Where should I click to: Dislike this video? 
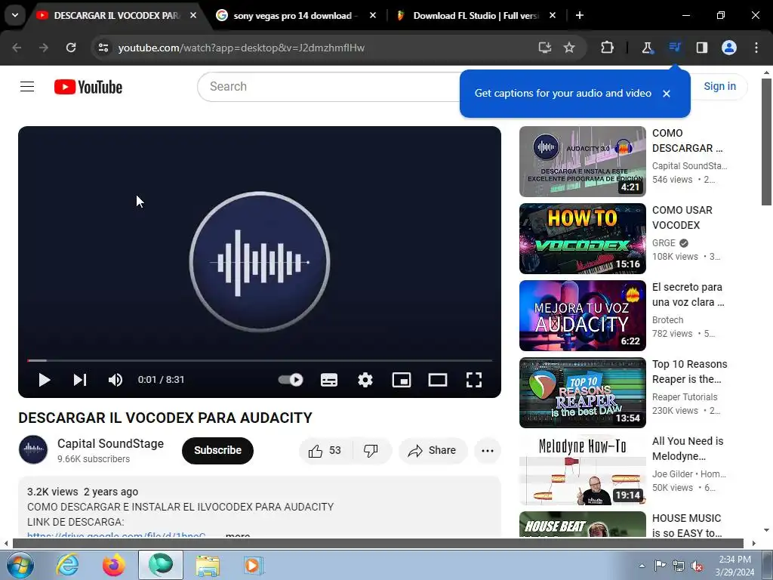pyautogui.click(x=371, y=450)
